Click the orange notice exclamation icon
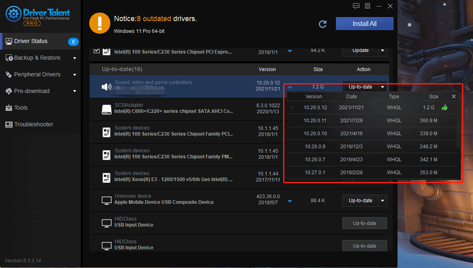This screenshot has height=268, width=473. [100, 23]
